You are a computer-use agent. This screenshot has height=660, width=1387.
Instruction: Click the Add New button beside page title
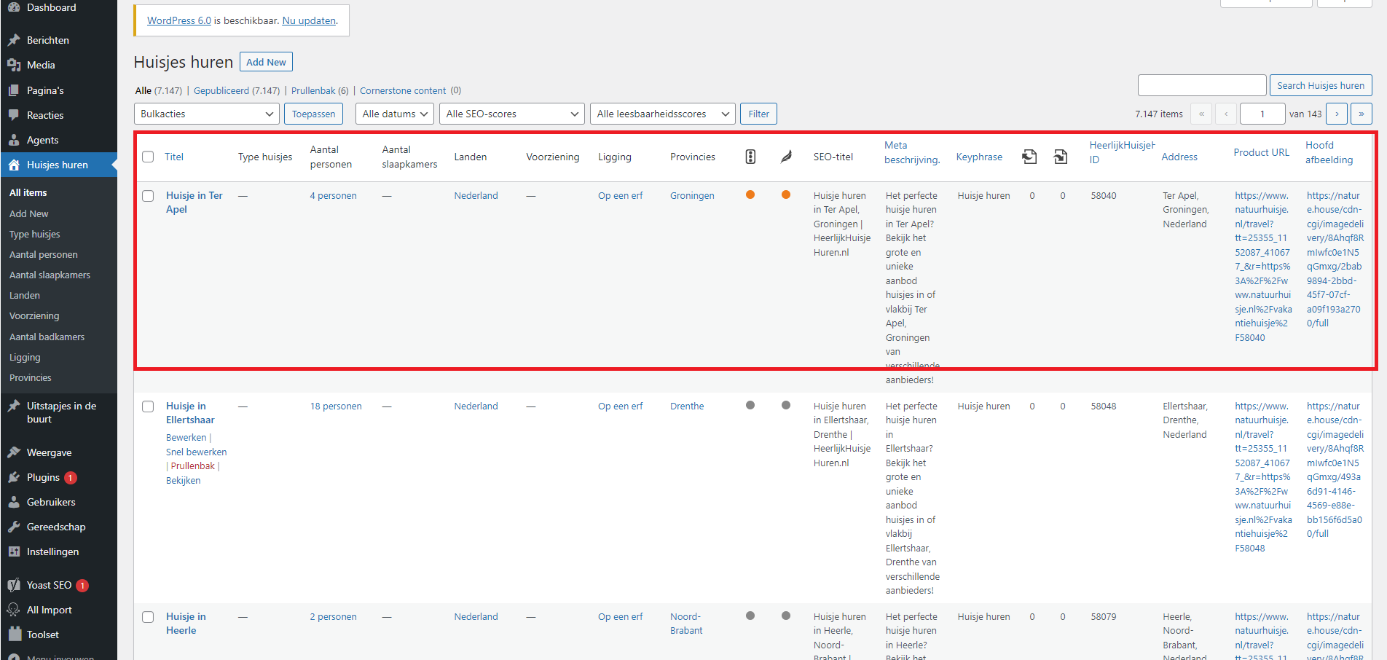266,62
